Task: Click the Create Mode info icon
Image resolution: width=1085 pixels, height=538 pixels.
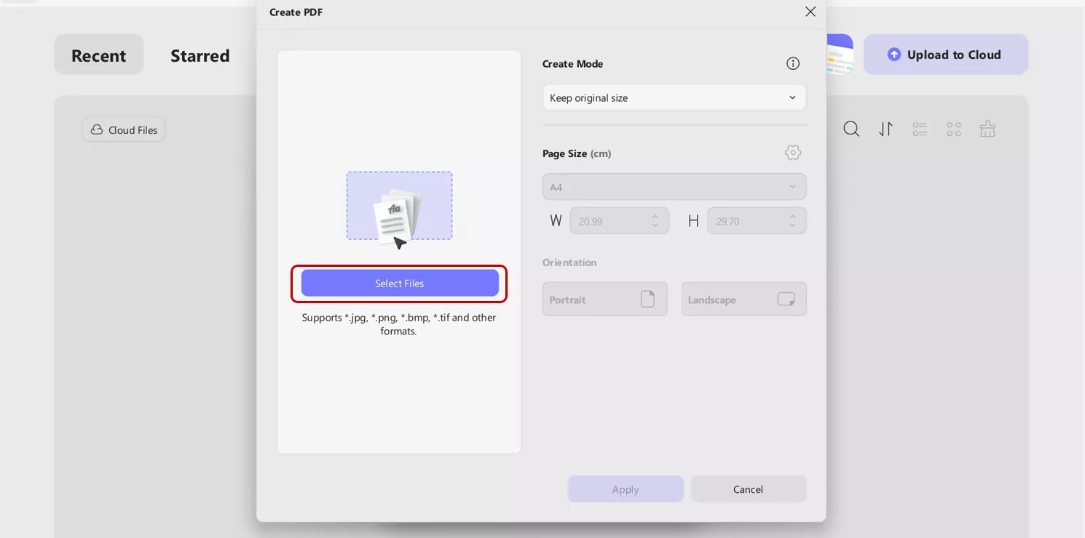Action: [x=793, y=64]
